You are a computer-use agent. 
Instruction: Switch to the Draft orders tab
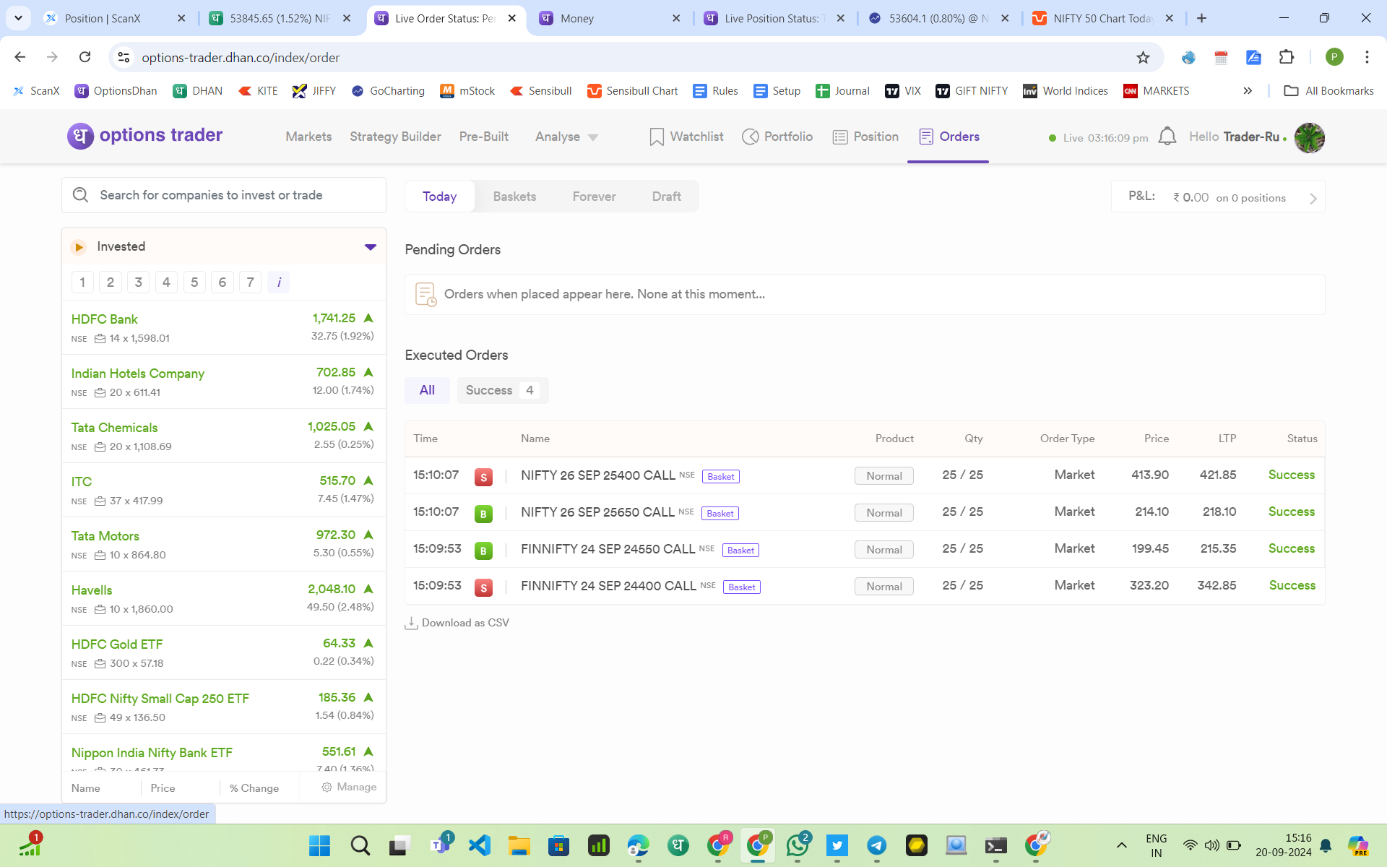666,197
